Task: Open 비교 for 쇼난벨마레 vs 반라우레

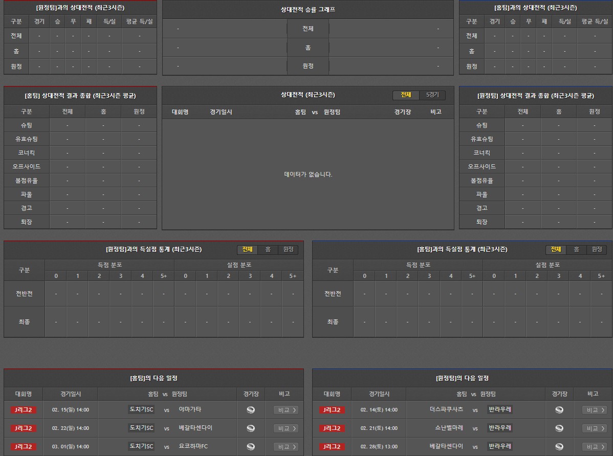Action: point(594,428)
